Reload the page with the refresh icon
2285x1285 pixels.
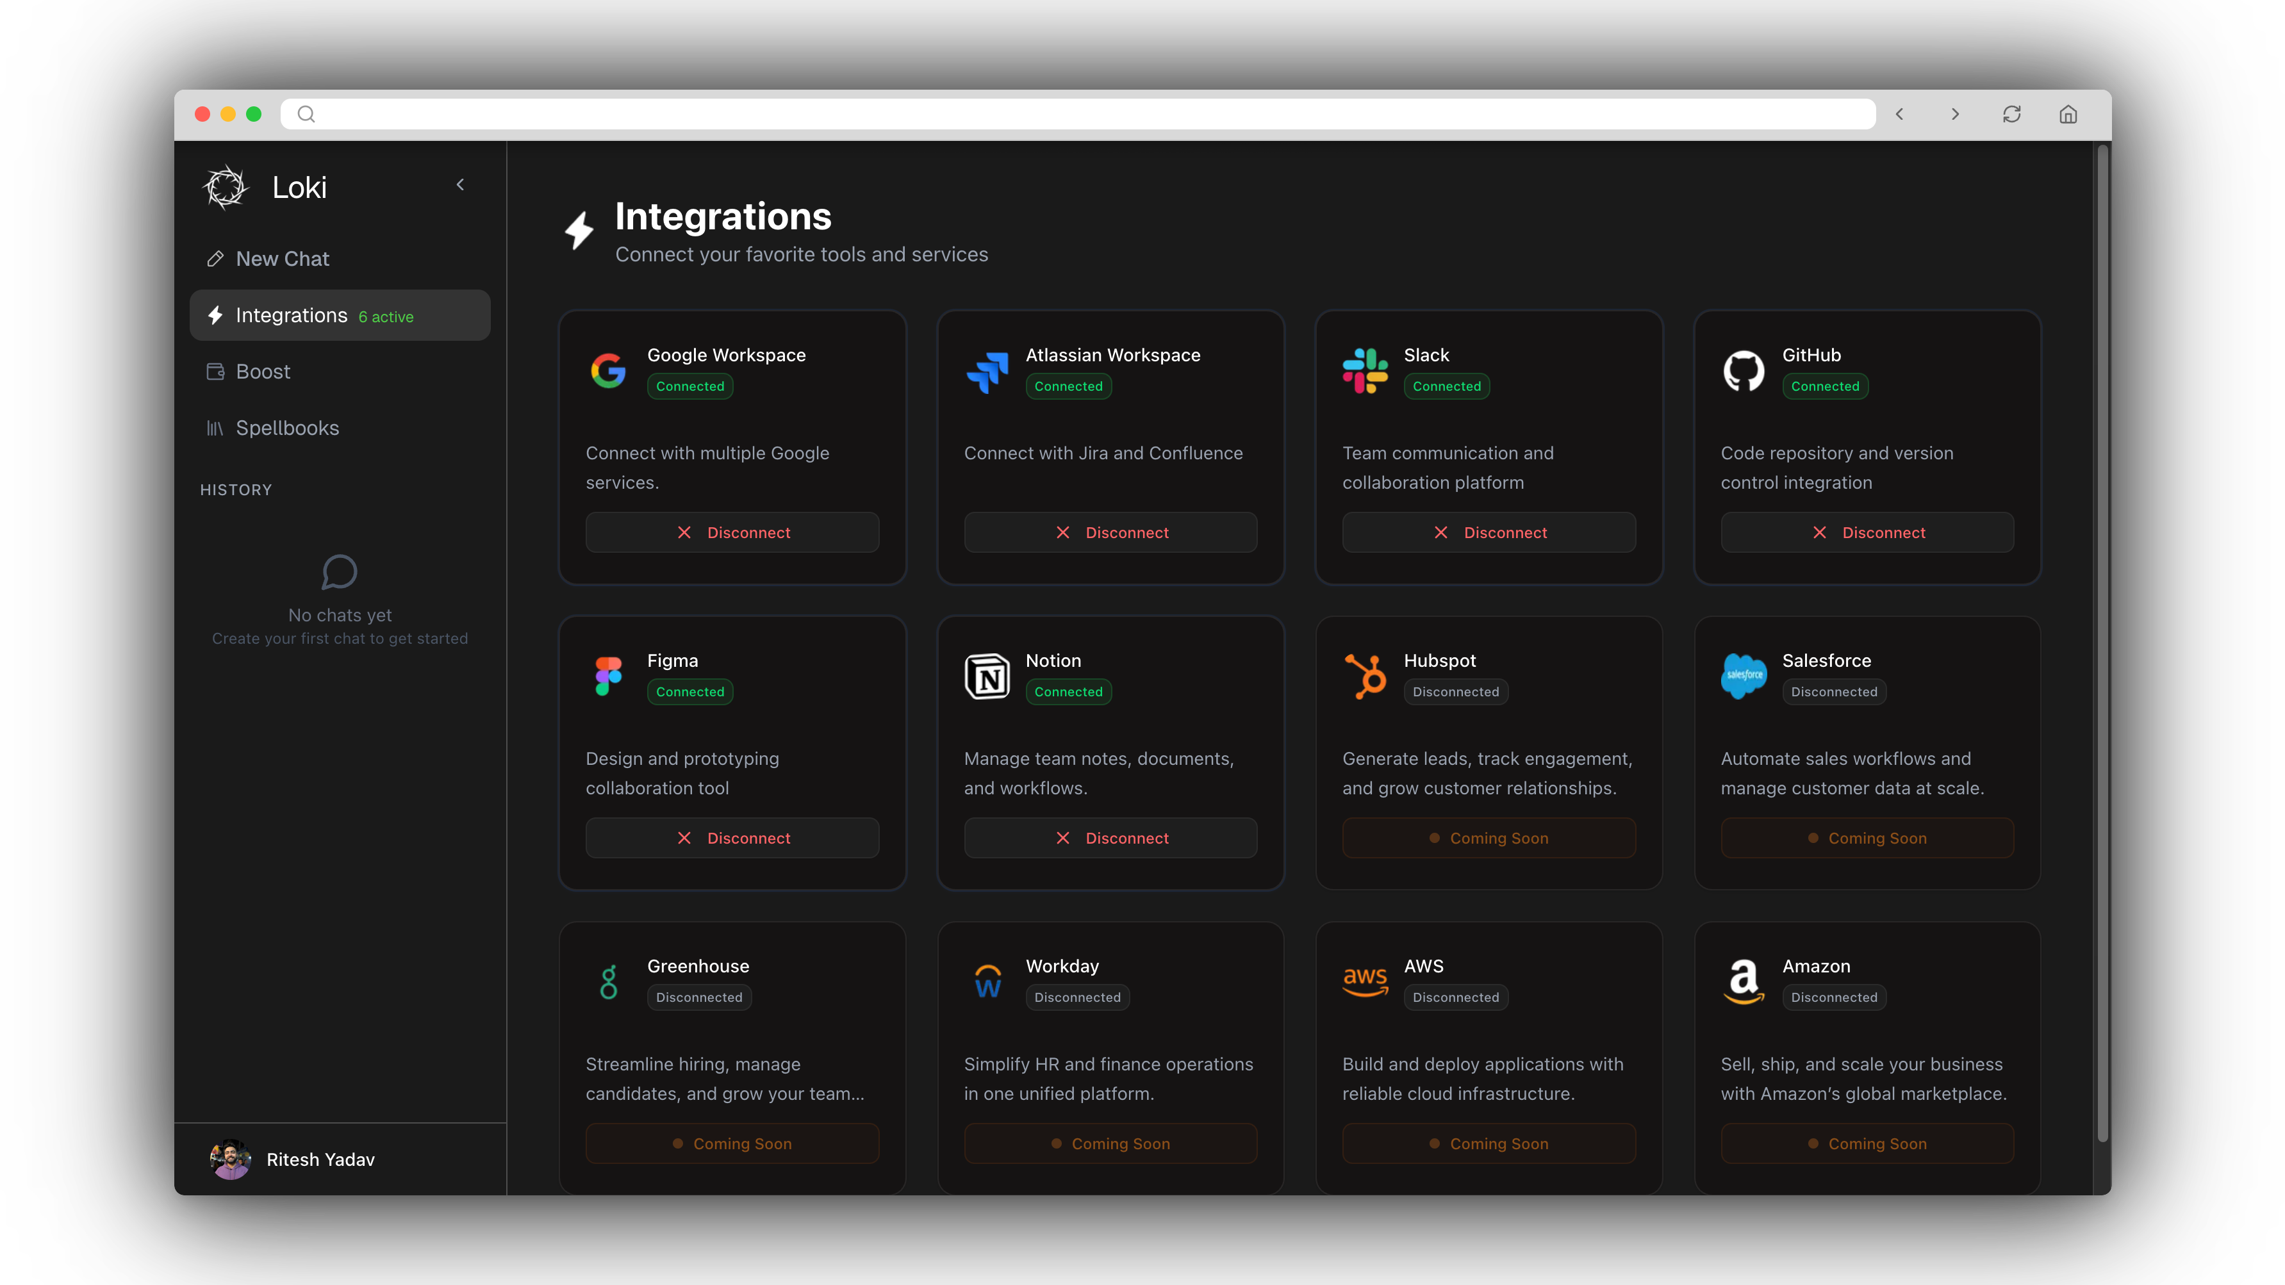point(2012,115)
